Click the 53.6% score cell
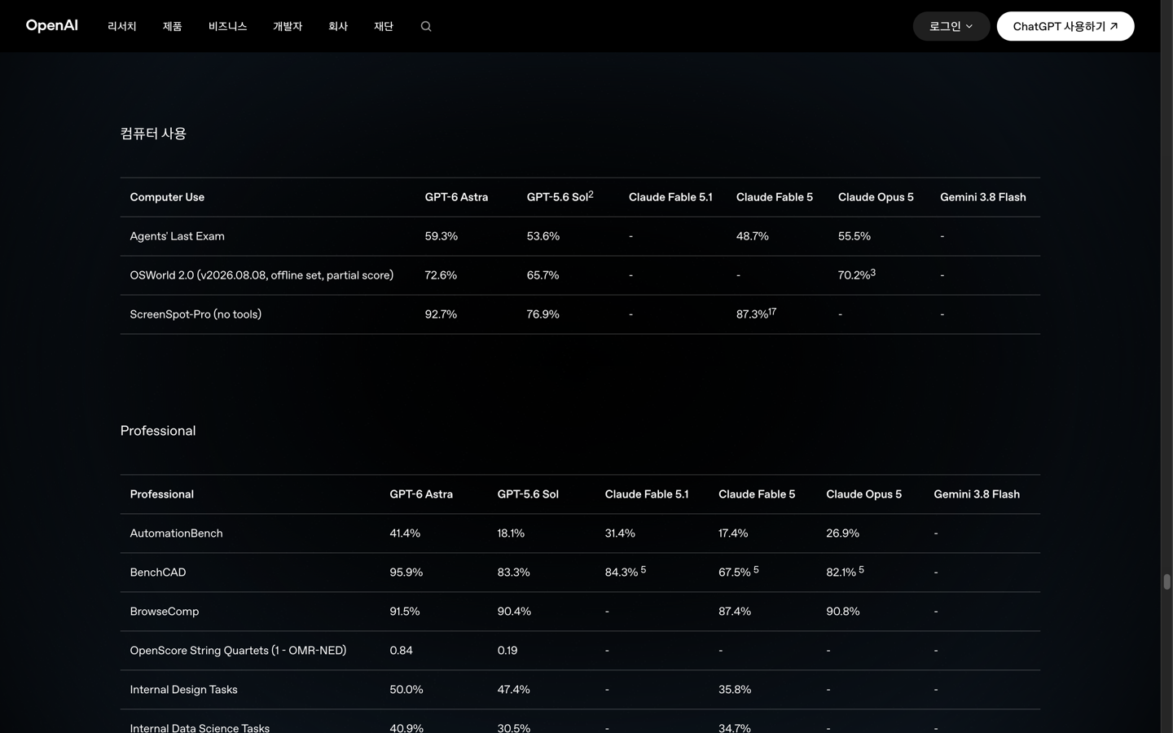Screen dimensions: 1173x733 [543, 236]
